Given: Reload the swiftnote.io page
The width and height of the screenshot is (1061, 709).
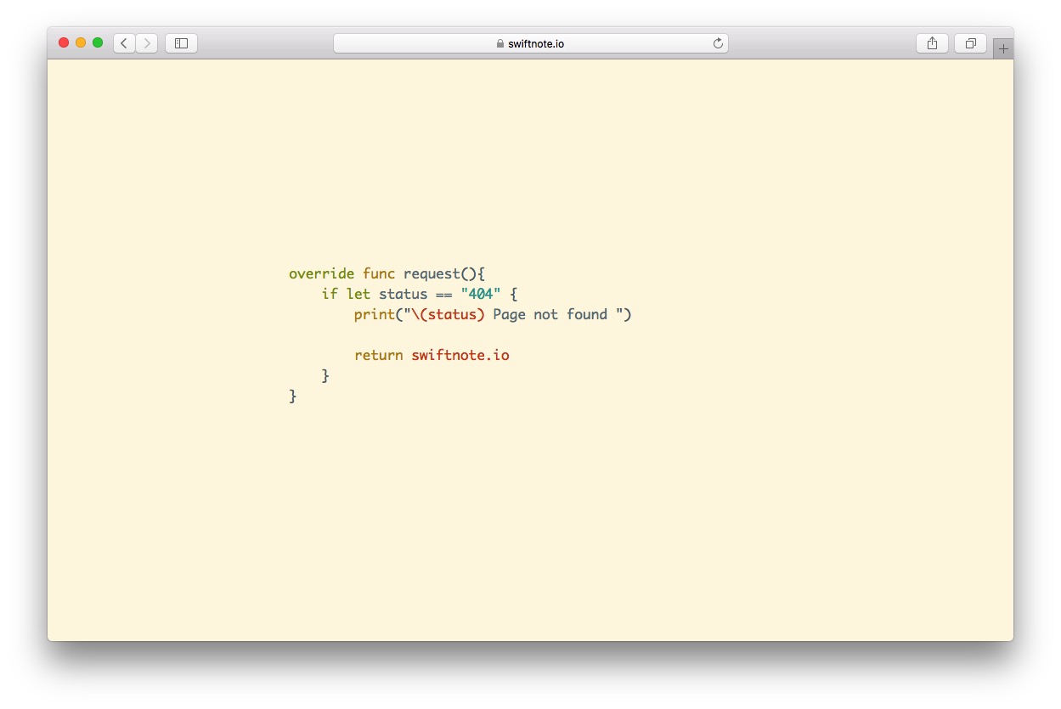Looking at the screenshot, I should coord(718,43).
